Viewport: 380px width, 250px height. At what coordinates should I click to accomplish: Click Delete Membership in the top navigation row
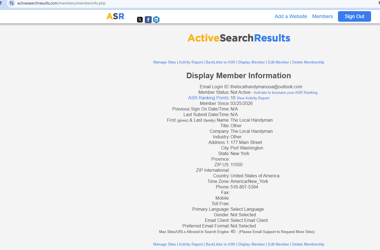308,62
